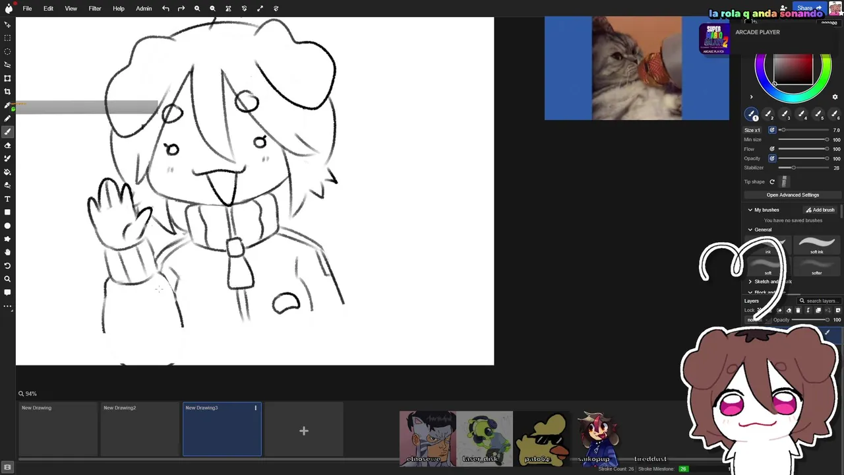
Task: Select the pencil tool
Action: 7,118
